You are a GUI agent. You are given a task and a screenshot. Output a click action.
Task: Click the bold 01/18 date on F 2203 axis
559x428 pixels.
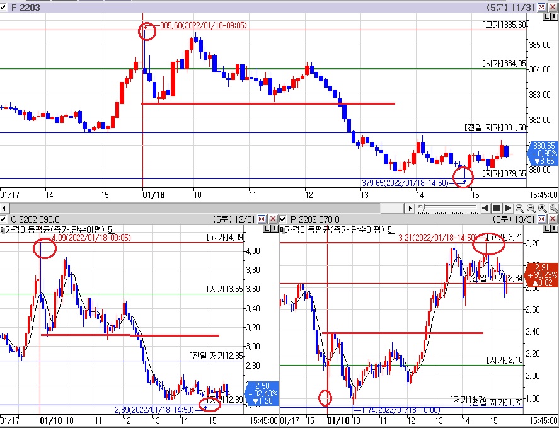154,195
